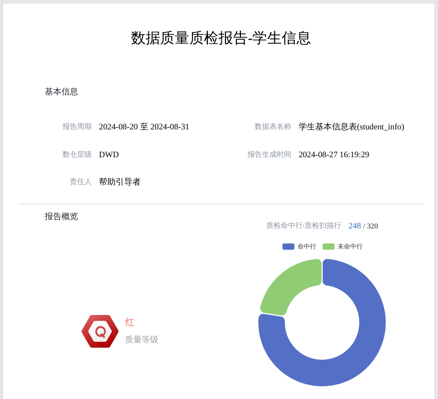The height and width of the screenshot is (399, 438).
Task: Click the 报告生成时间 field label
Action: [269, 154]
